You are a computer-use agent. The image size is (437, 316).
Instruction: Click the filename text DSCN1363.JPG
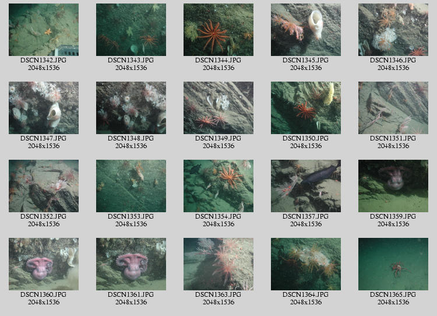tap(218, 294)
